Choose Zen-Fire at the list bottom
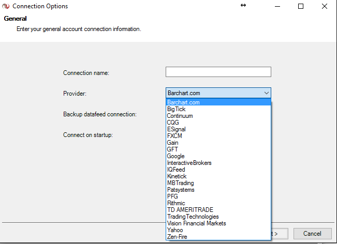337x244 pixels. pyautogui.click(x=218, y=237)
